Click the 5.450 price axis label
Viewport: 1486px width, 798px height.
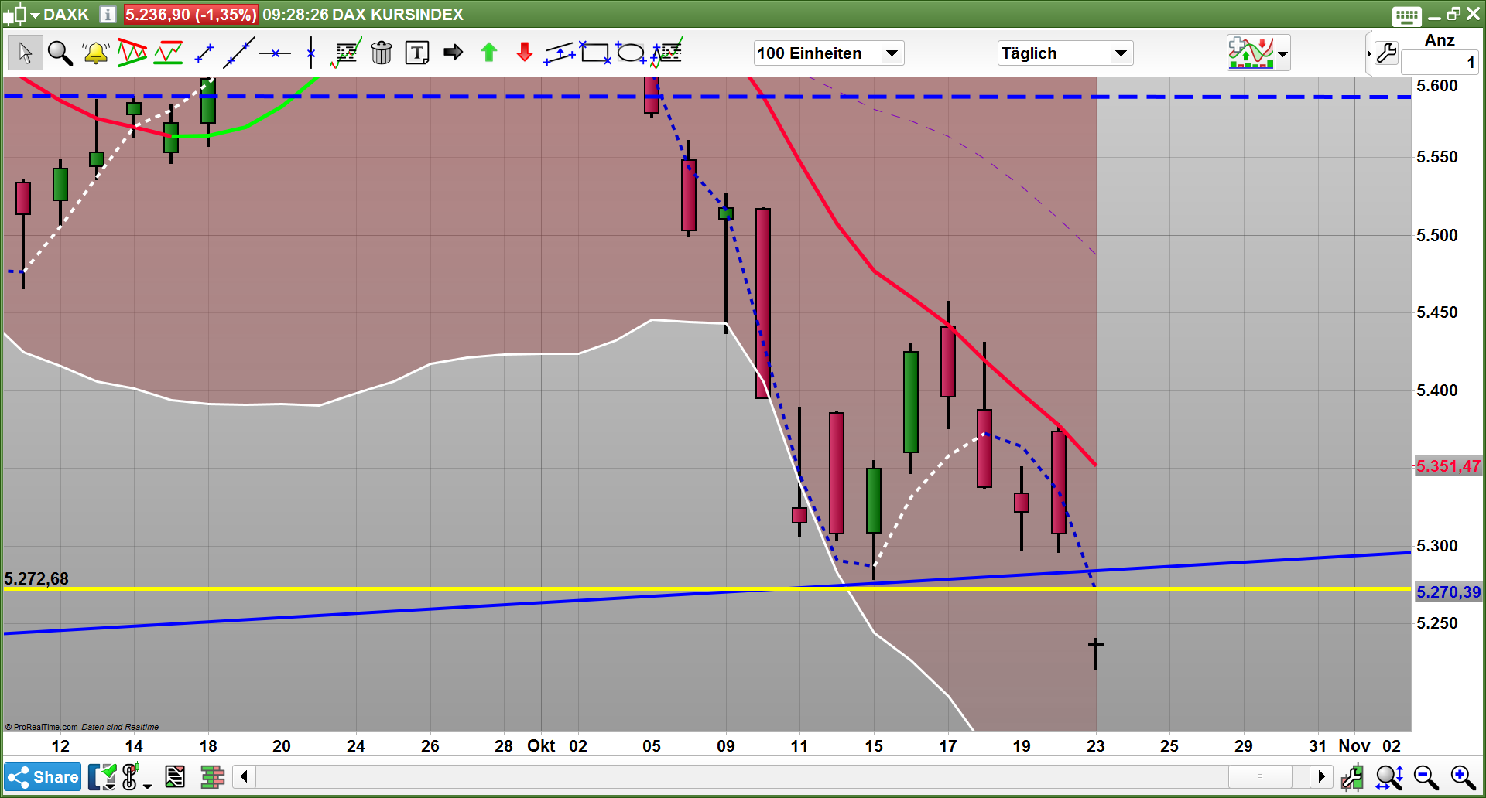tap(1437, 312)
